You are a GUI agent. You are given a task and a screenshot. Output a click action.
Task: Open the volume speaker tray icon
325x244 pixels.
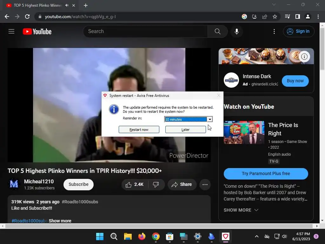click(x=284, y=236)
